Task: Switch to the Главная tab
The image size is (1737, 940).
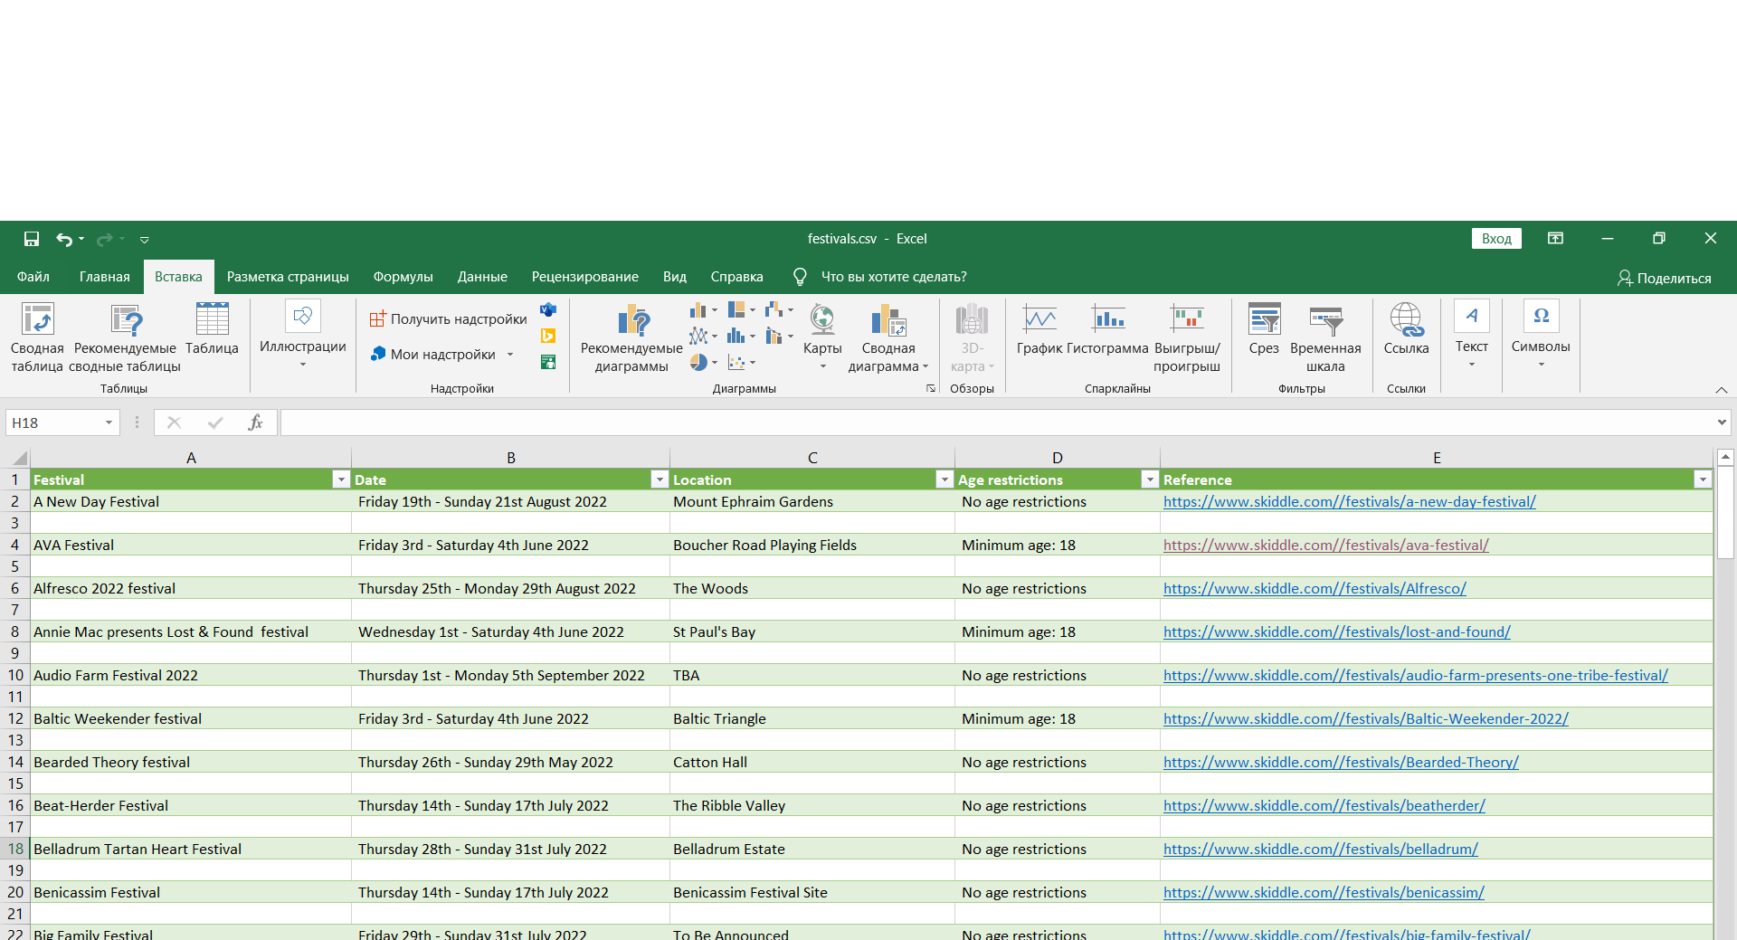Action: click(105, 277)
